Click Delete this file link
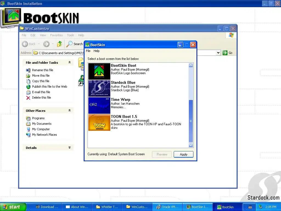This screenshot has width=281, height=211. (41, 98)
